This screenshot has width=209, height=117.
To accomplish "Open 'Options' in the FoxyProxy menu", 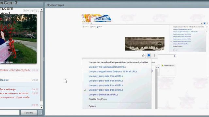I will coord(92,106).
